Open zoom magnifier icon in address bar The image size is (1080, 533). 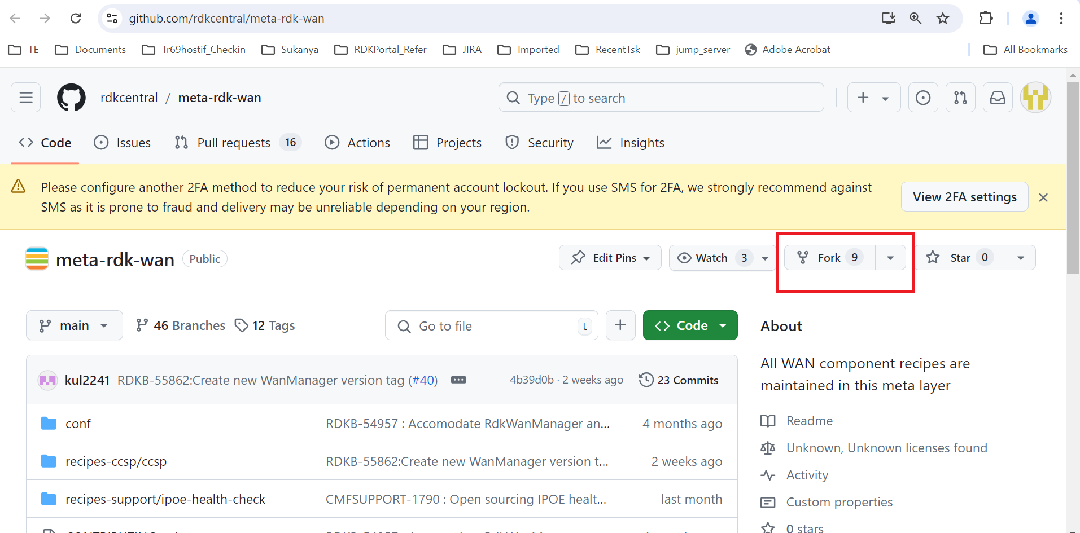click(x=916, y=19)
